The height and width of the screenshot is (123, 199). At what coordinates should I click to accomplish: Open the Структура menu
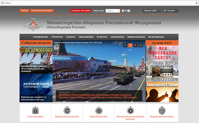click(57, 37)
